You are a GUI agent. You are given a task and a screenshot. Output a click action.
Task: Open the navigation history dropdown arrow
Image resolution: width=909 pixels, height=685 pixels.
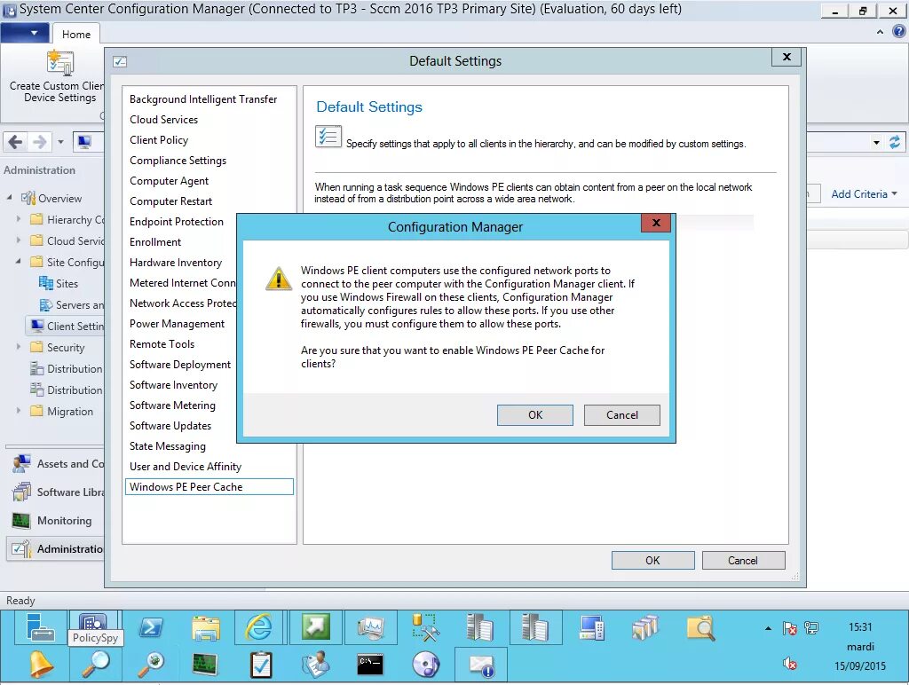point(60,141)
